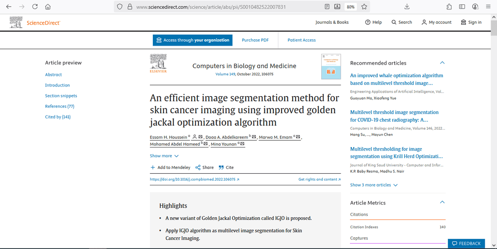497x249 pixels.
Task: Click the tracking protection shield icon
Action: point(119,7)
